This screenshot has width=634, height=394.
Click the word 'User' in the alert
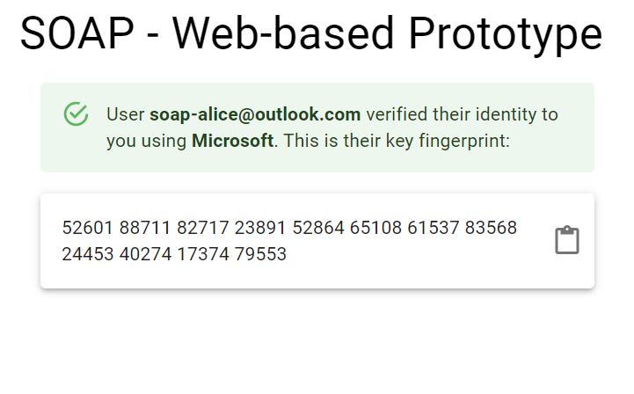click(126, 114)
